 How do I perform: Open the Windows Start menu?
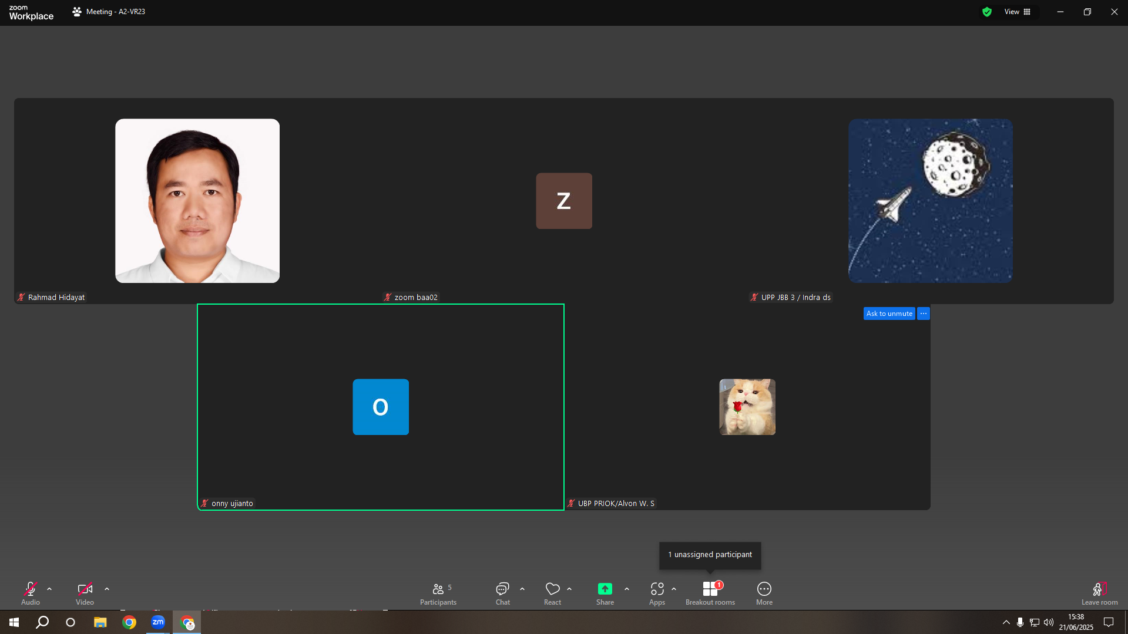(14, 622)
